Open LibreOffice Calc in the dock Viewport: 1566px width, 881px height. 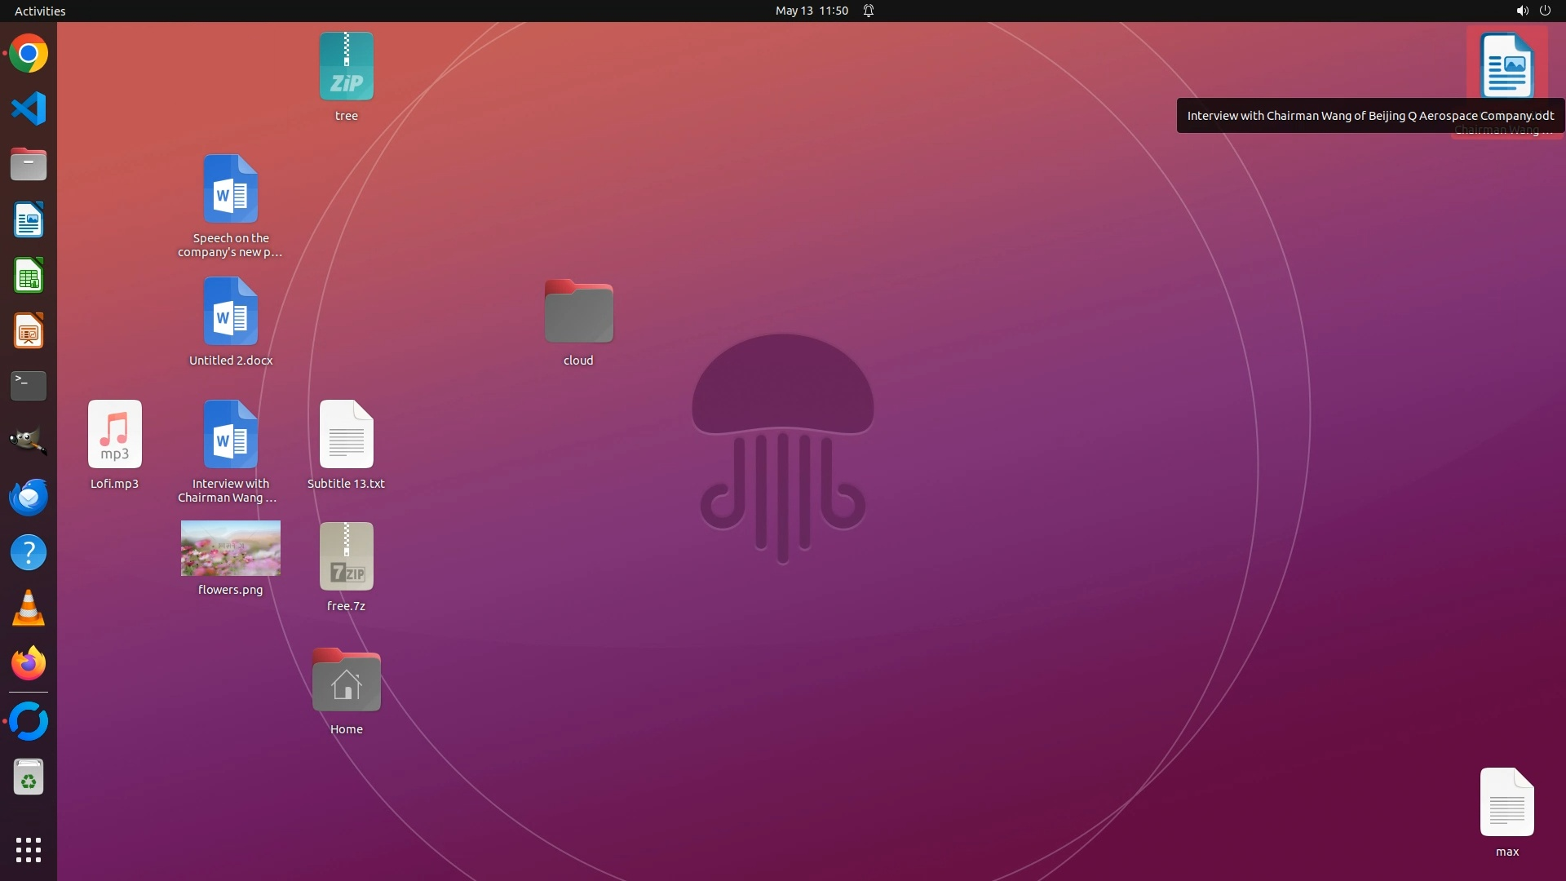[x=29, y=276]
